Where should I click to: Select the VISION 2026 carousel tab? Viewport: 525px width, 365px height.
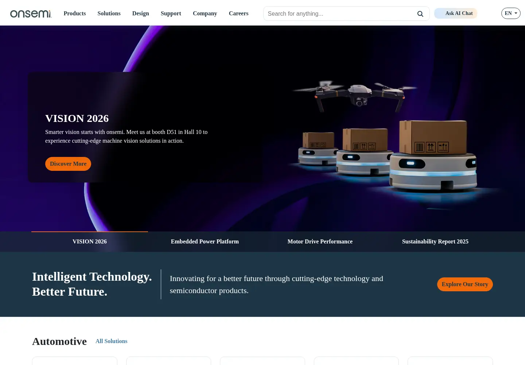[90, 242]
